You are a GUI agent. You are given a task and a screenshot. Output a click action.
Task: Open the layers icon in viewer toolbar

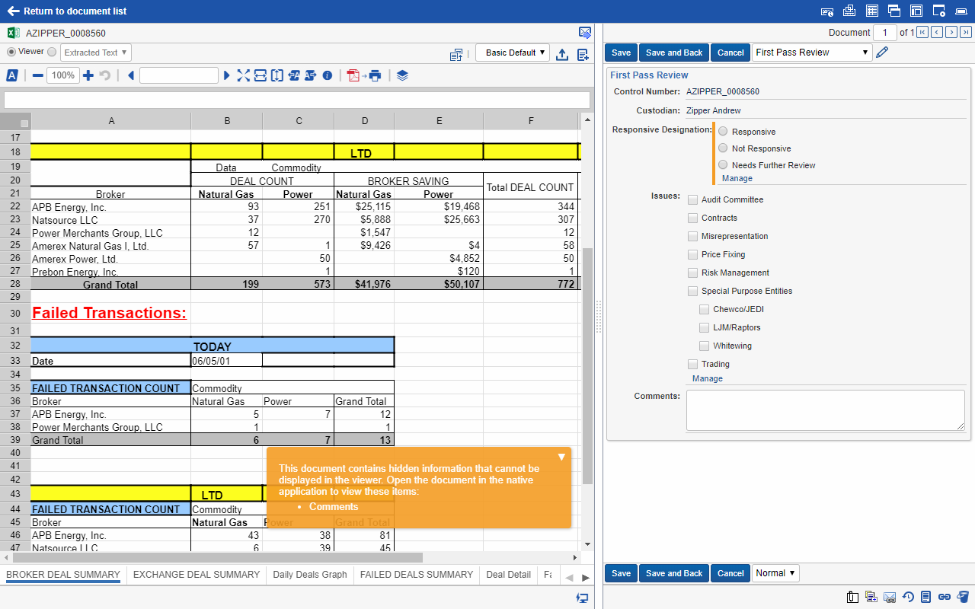(403, 75)
